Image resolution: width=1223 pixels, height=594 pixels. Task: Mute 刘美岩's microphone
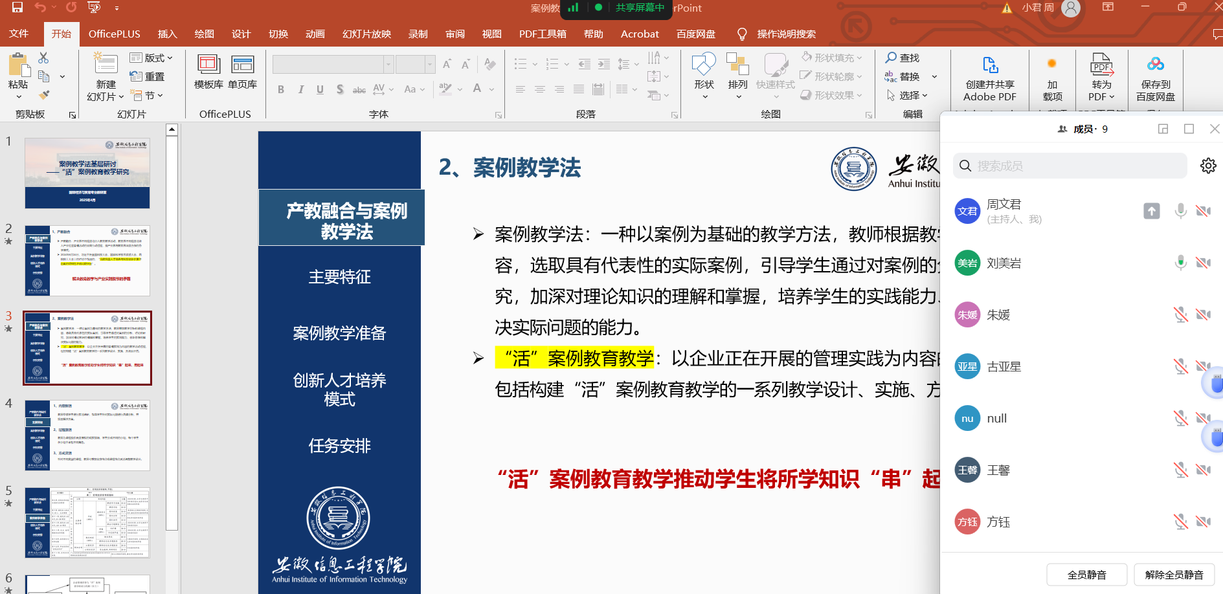1180,263
